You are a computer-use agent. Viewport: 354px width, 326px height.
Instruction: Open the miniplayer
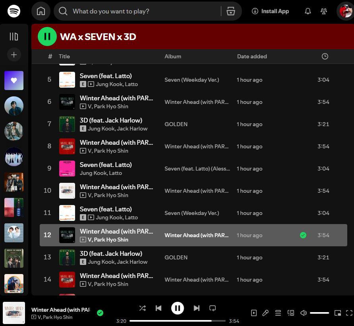(x=338, y=313)
